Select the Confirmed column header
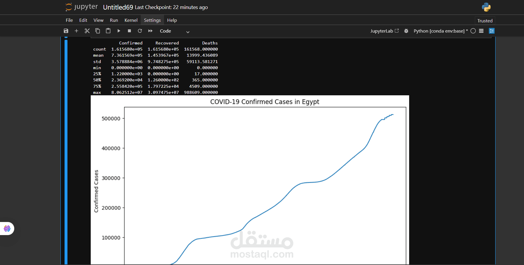 coord(131,43)
